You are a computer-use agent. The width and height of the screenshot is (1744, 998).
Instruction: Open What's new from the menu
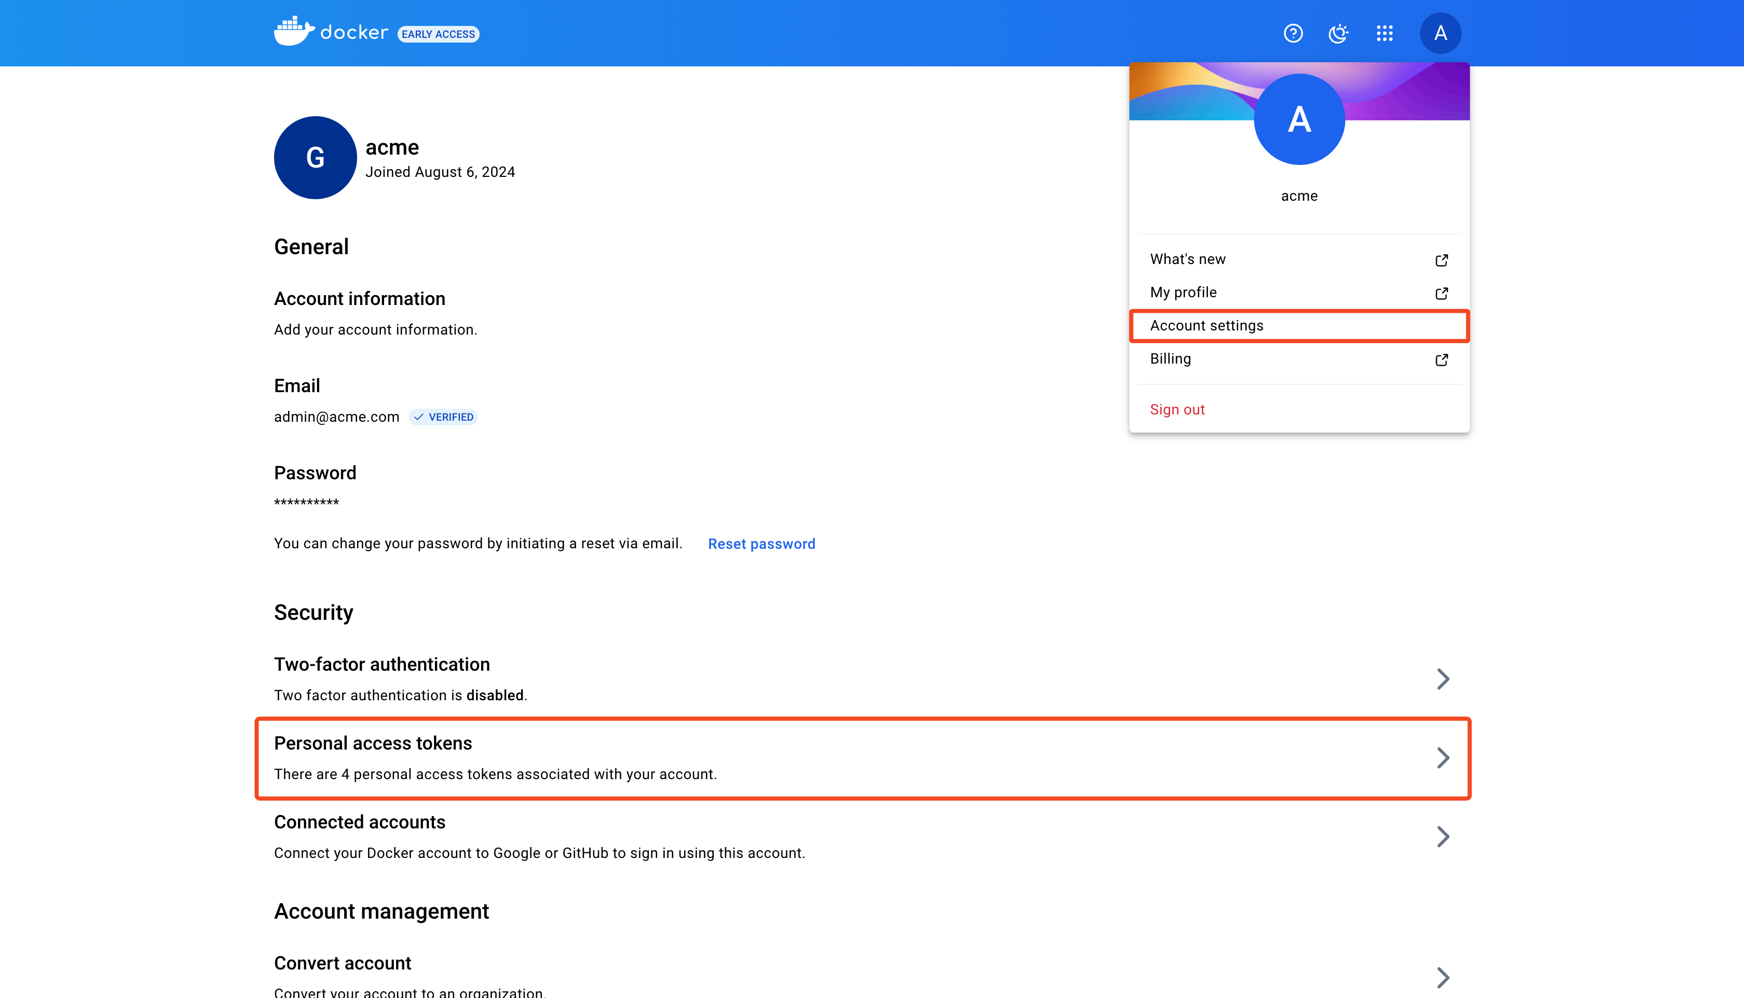tap(1299, 259)
